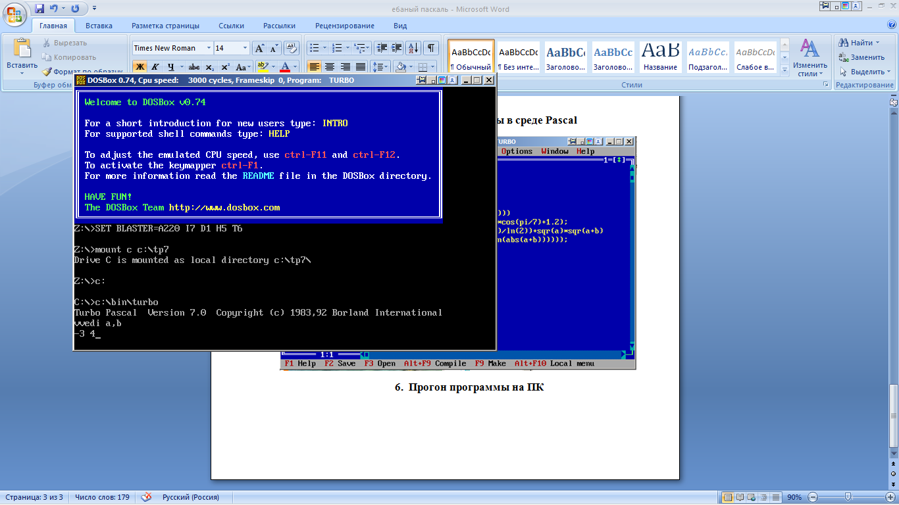Apply superscript formatting

click(225, 67)
